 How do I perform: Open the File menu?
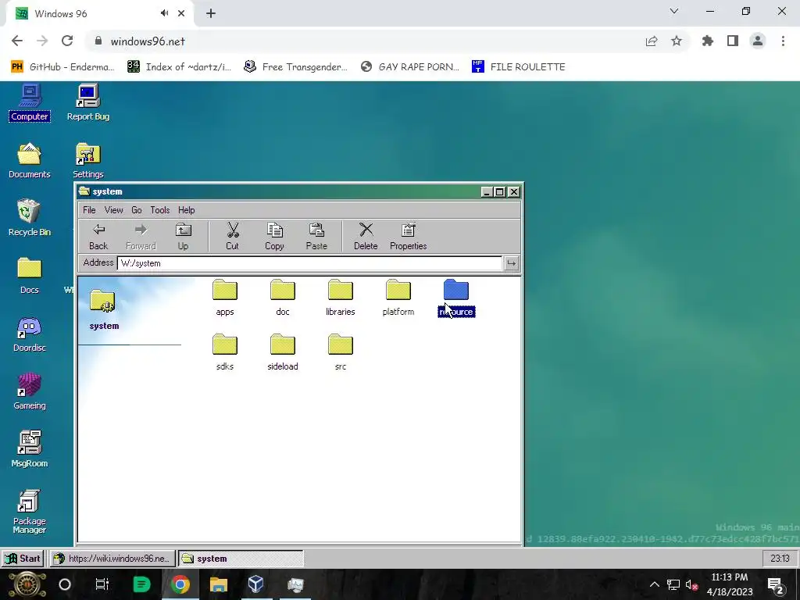tap(89, 210)
